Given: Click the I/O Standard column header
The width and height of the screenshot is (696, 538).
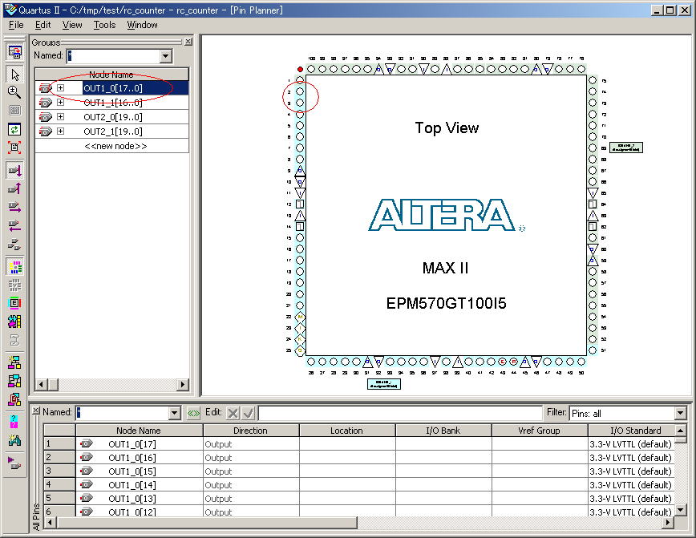Looking at the screenshot, I should (x=632, y=430).
